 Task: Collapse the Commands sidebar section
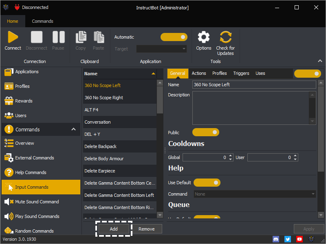click(x=73, y=129)
